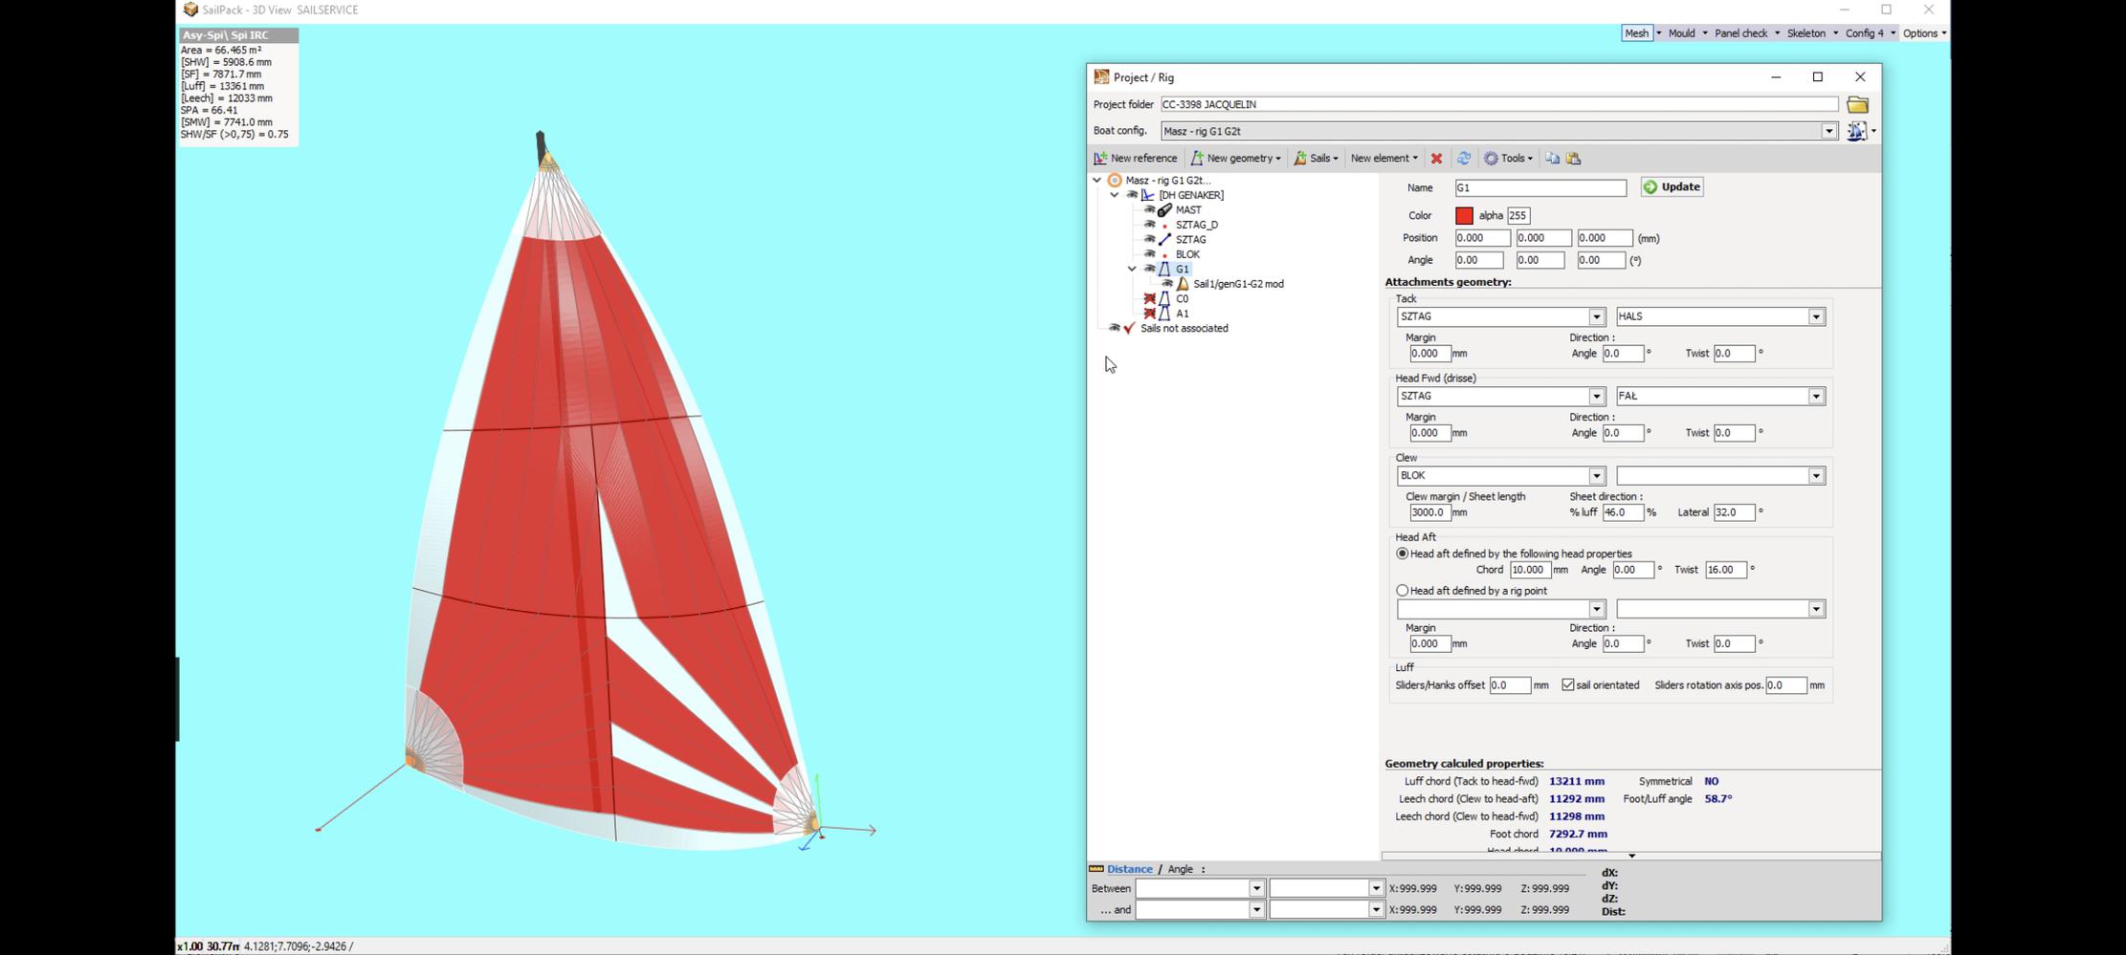Image resolution: width=2126 pixels, height=955 pixels.
Task: Collapse the DH GENAKER tree node
Action: coord(1115,195)
